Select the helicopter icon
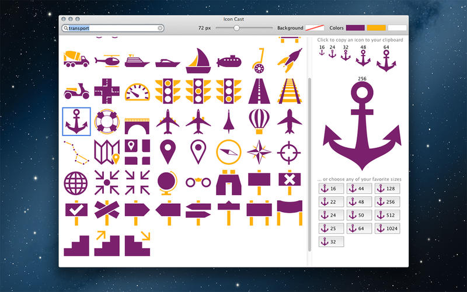Viewport: 467px width, 292px height. pyautogui.click(x=107, y=61)
